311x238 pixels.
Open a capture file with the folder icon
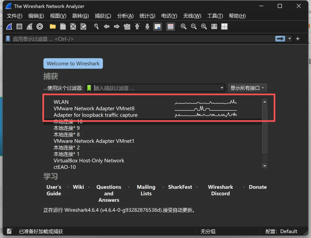(x=53, y=26)
